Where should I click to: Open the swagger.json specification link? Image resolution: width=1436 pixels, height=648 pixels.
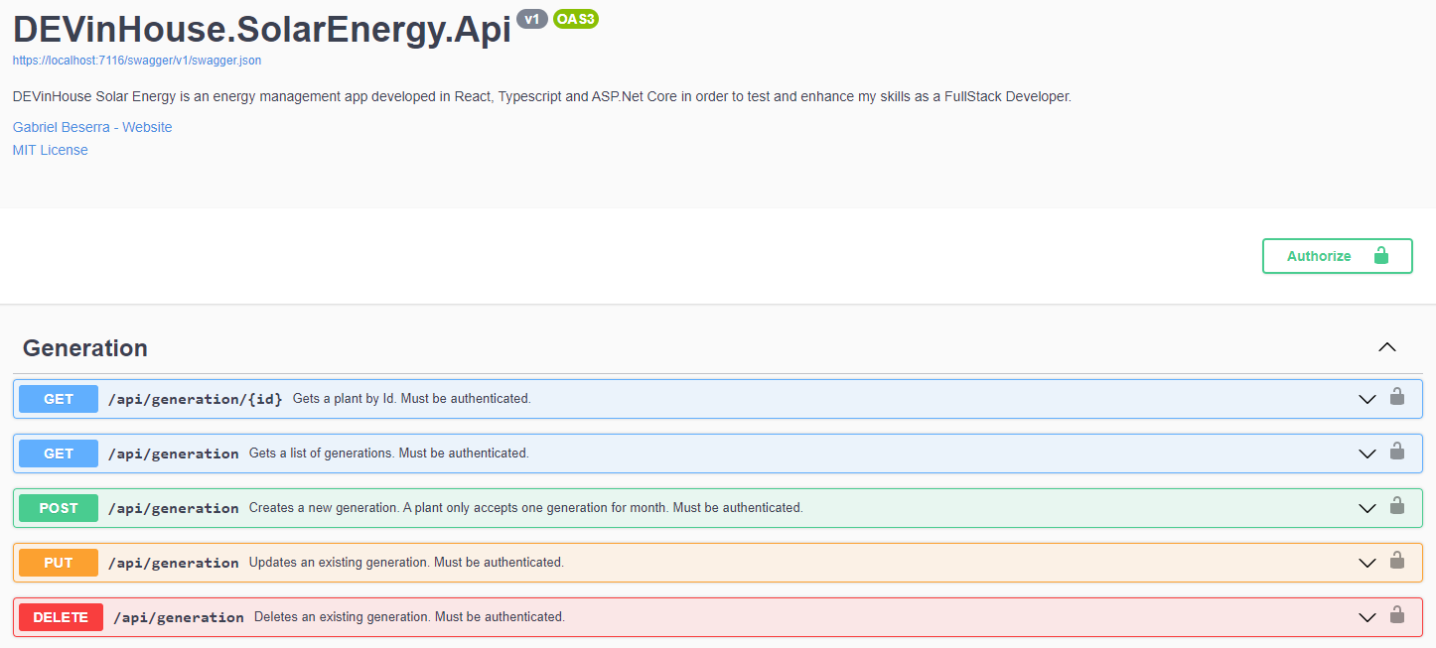click(x=136, y=61)
